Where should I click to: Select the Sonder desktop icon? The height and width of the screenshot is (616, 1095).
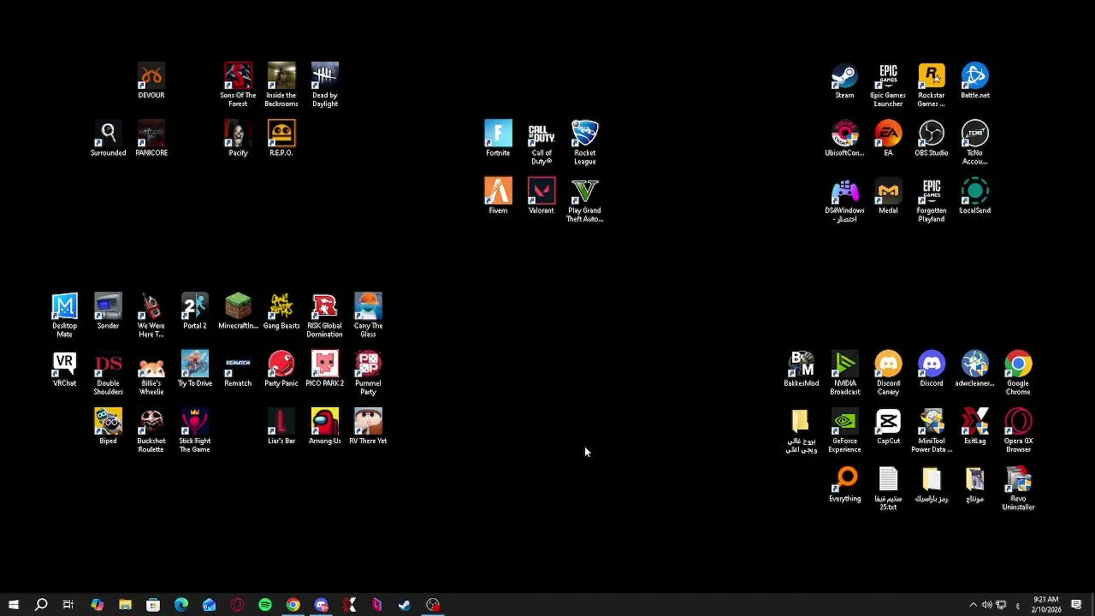[108, 311]
